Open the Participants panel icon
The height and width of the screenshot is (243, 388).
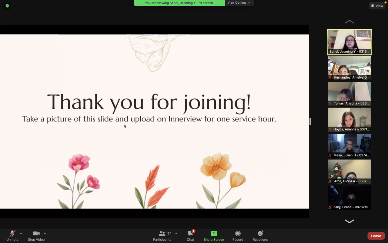tap(162, 233)
